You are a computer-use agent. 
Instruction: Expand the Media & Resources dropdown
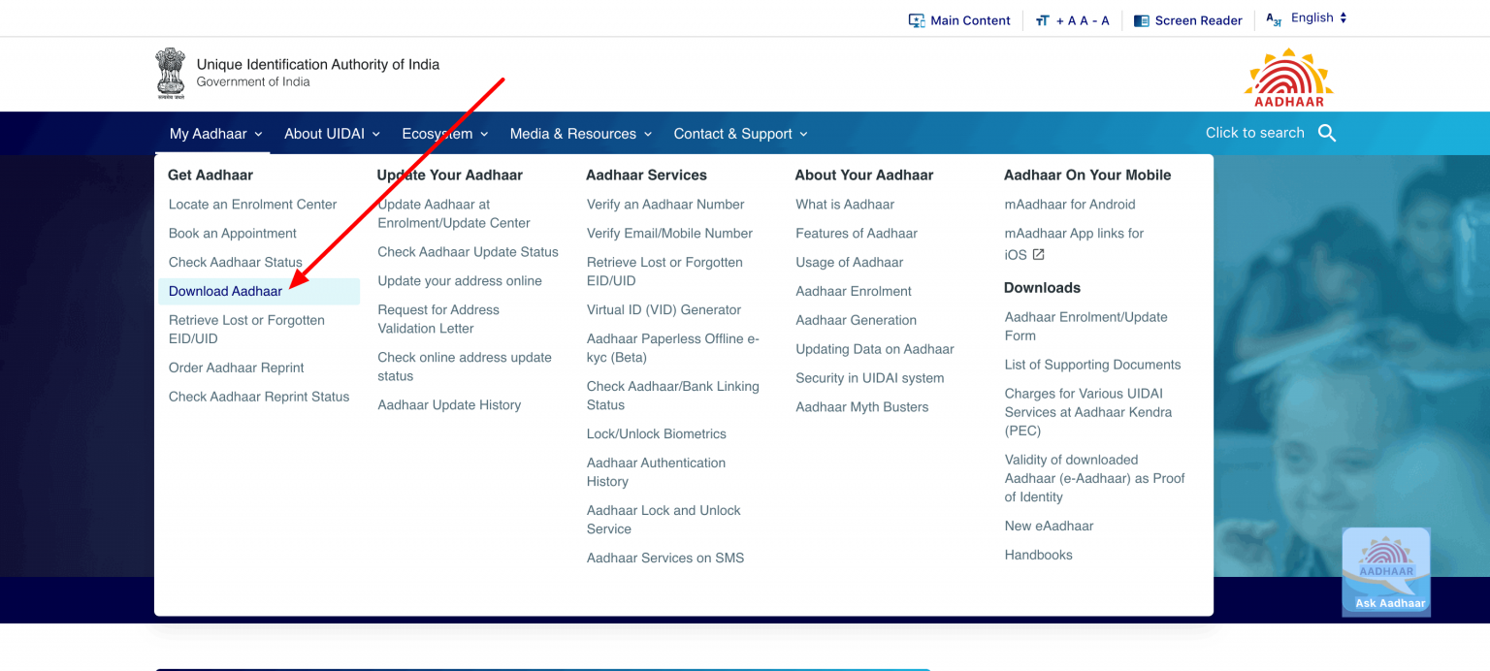[581, 134]
